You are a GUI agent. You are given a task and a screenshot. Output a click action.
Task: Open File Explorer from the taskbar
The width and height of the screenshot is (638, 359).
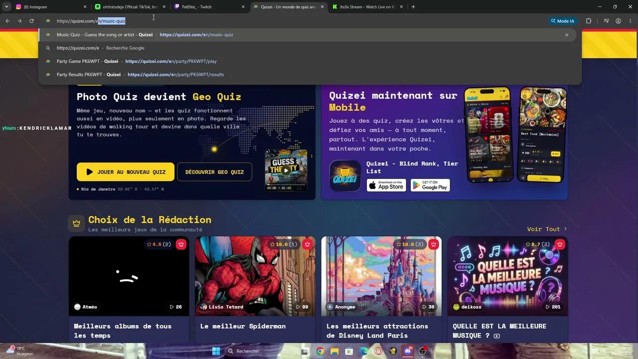334,351
